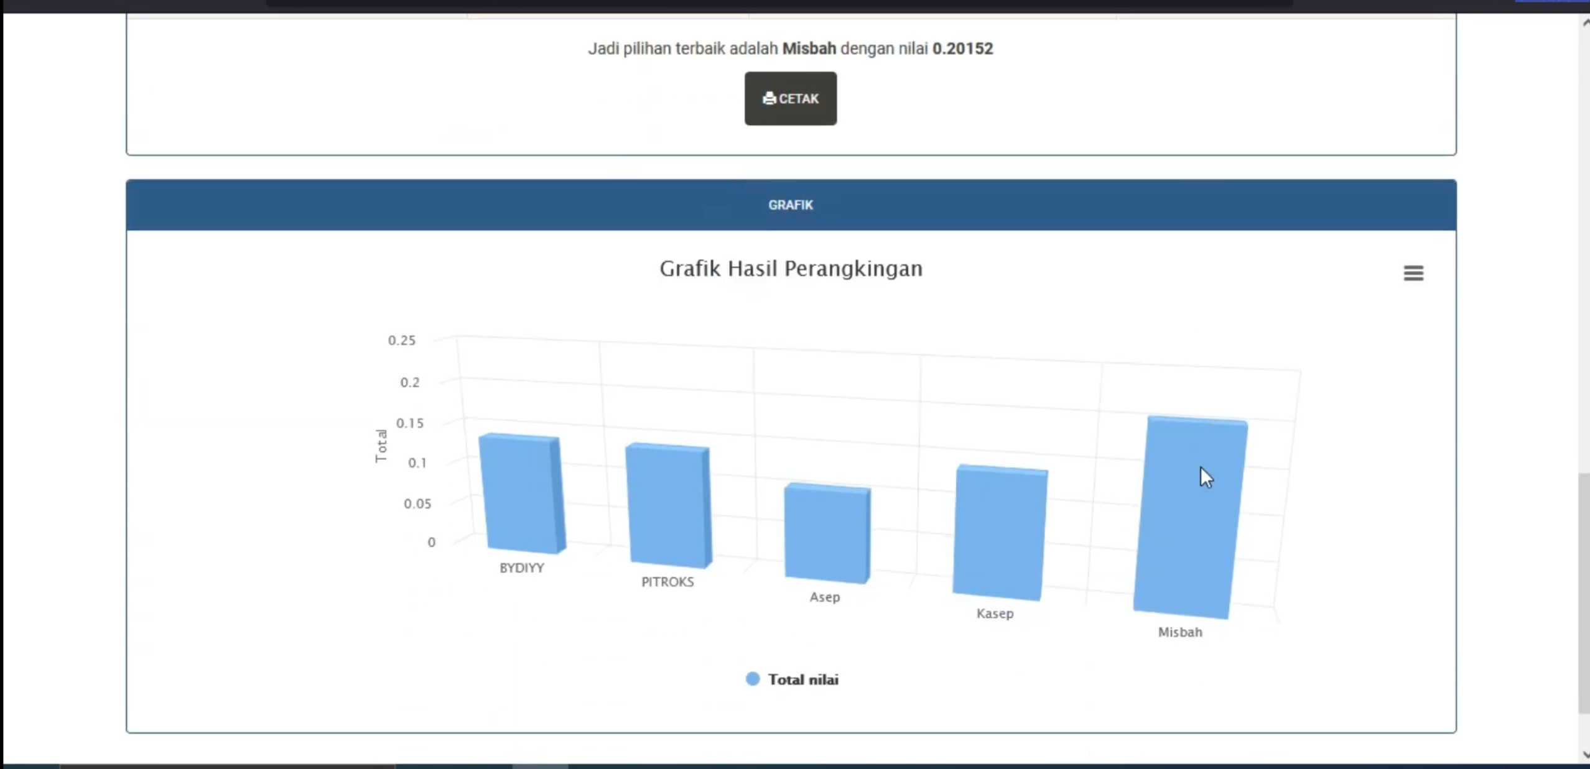Select the Asep bar in chart
The image size is (1590, 769).
click(827, 533)
